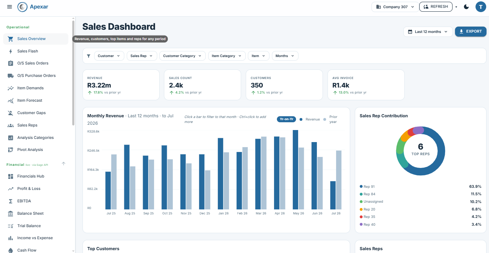Open the Customer Category filter dropdown
Viewport: 489px width, 253px height.
(x=182, y=56)
